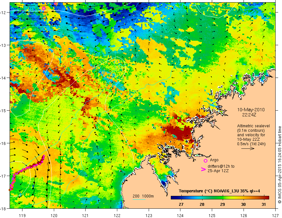Click color bar tick label 28
The width and height of the screenshot is (282, 218).
(202, 205)
